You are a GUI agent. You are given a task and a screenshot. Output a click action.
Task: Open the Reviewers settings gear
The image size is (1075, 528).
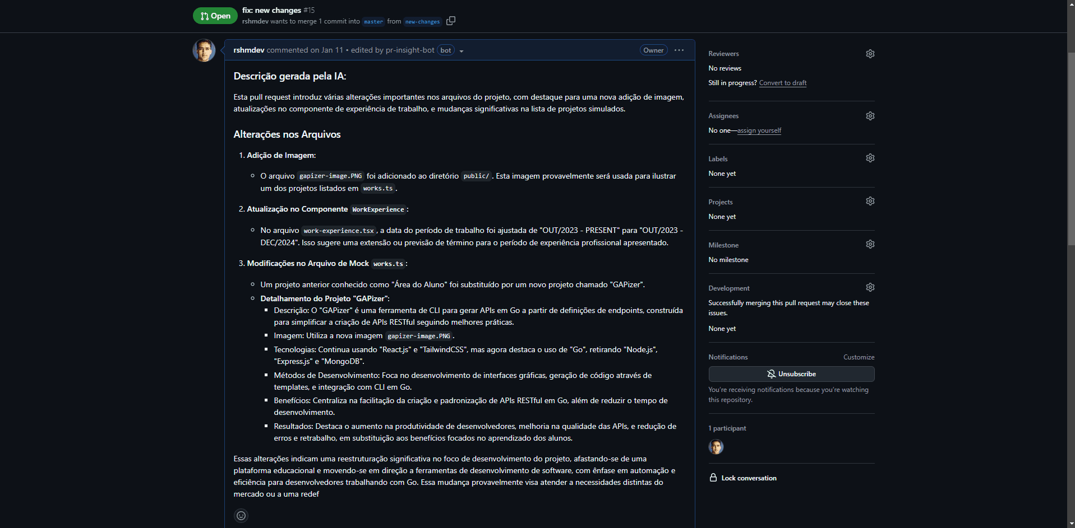870,54
